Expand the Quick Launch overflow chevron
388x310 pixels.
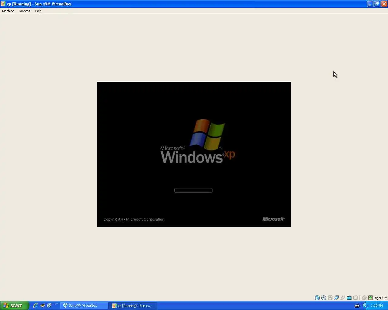56,304
